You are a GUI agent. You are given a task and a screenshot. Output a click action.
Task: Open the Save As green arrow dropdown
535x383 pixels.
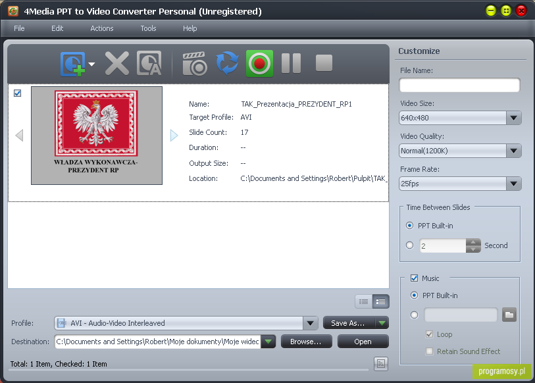click(382, 323)
